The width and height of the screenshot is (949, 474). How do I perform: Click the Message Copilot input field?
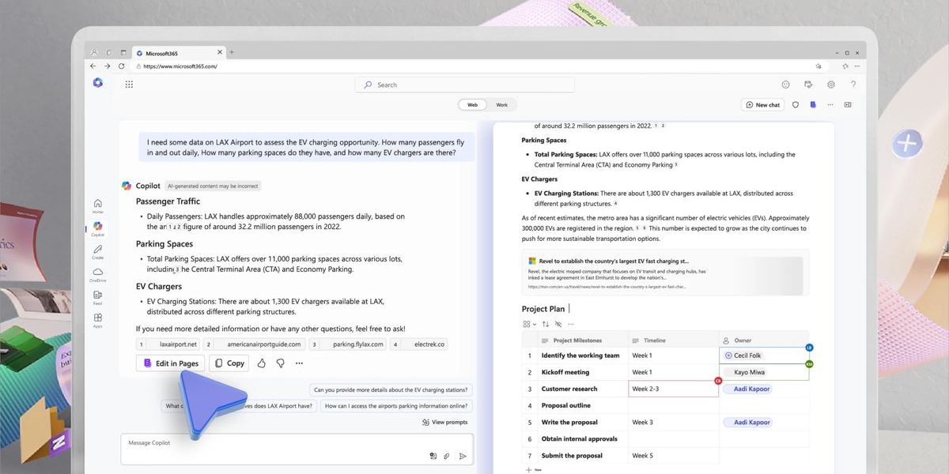[x=297, y=448]
